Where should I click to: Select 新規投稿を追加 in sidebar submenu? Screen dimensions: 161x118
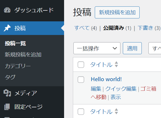23,54
